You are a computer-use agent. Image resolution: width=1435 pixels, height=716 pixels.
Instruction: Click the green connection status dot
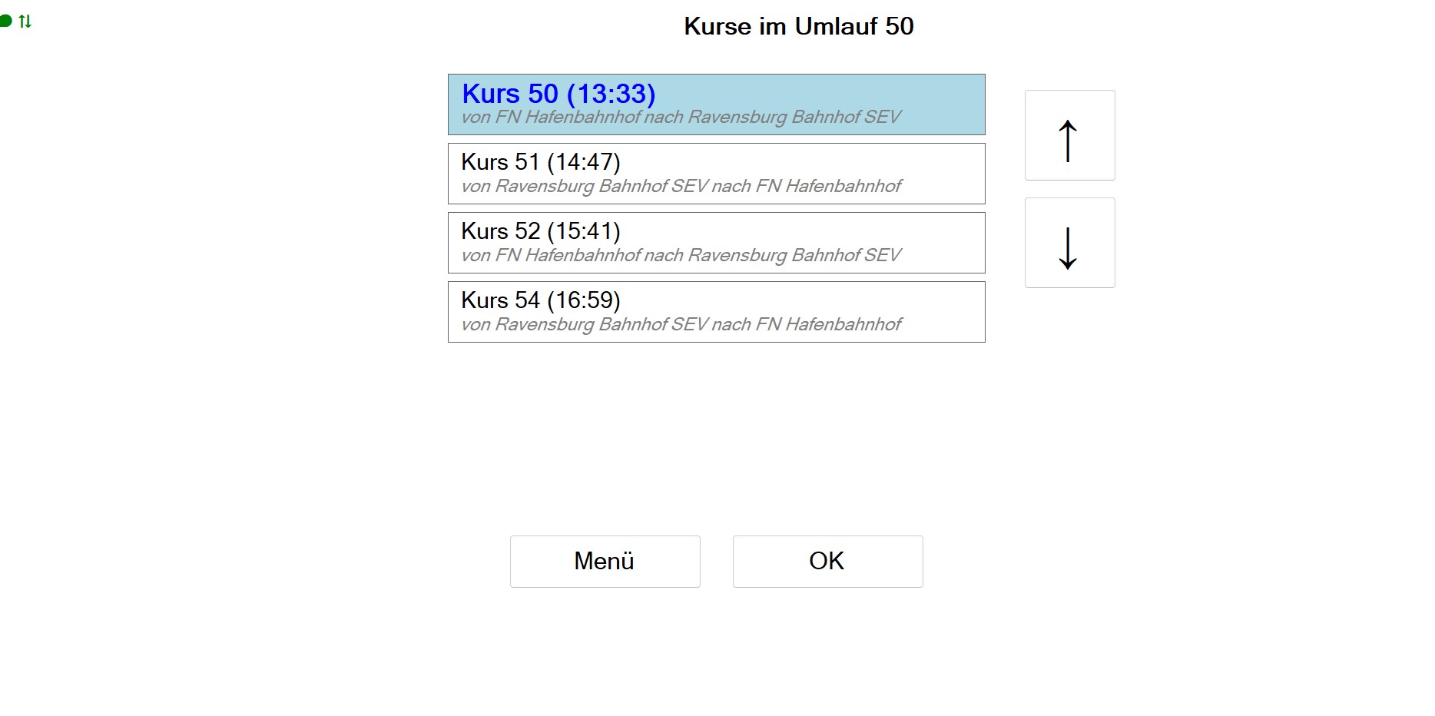[5, 21]
